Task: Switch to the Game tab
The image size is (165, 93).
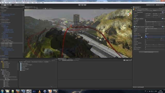Action: 36,7
